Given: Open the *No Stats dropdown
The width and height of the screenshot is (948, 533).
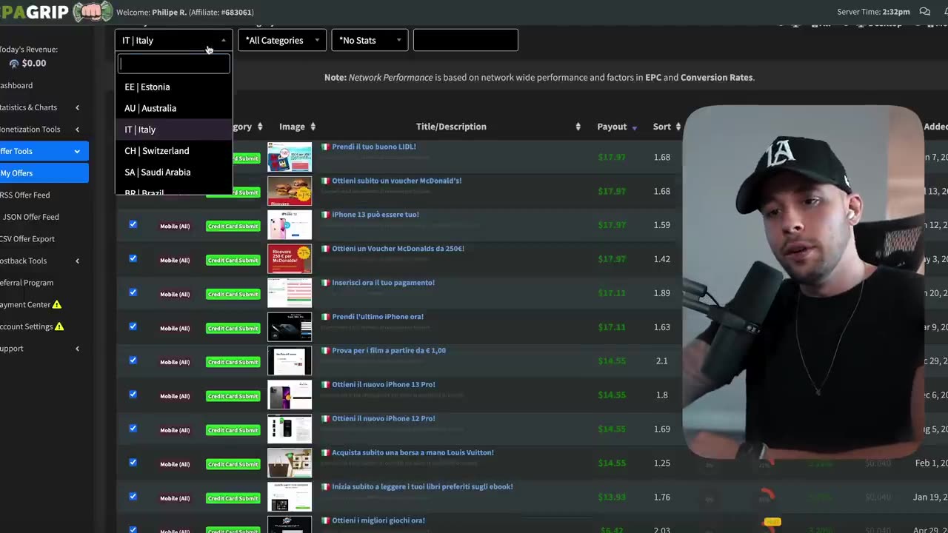Looking at the screenshot, I should click(x=370, y=40).
